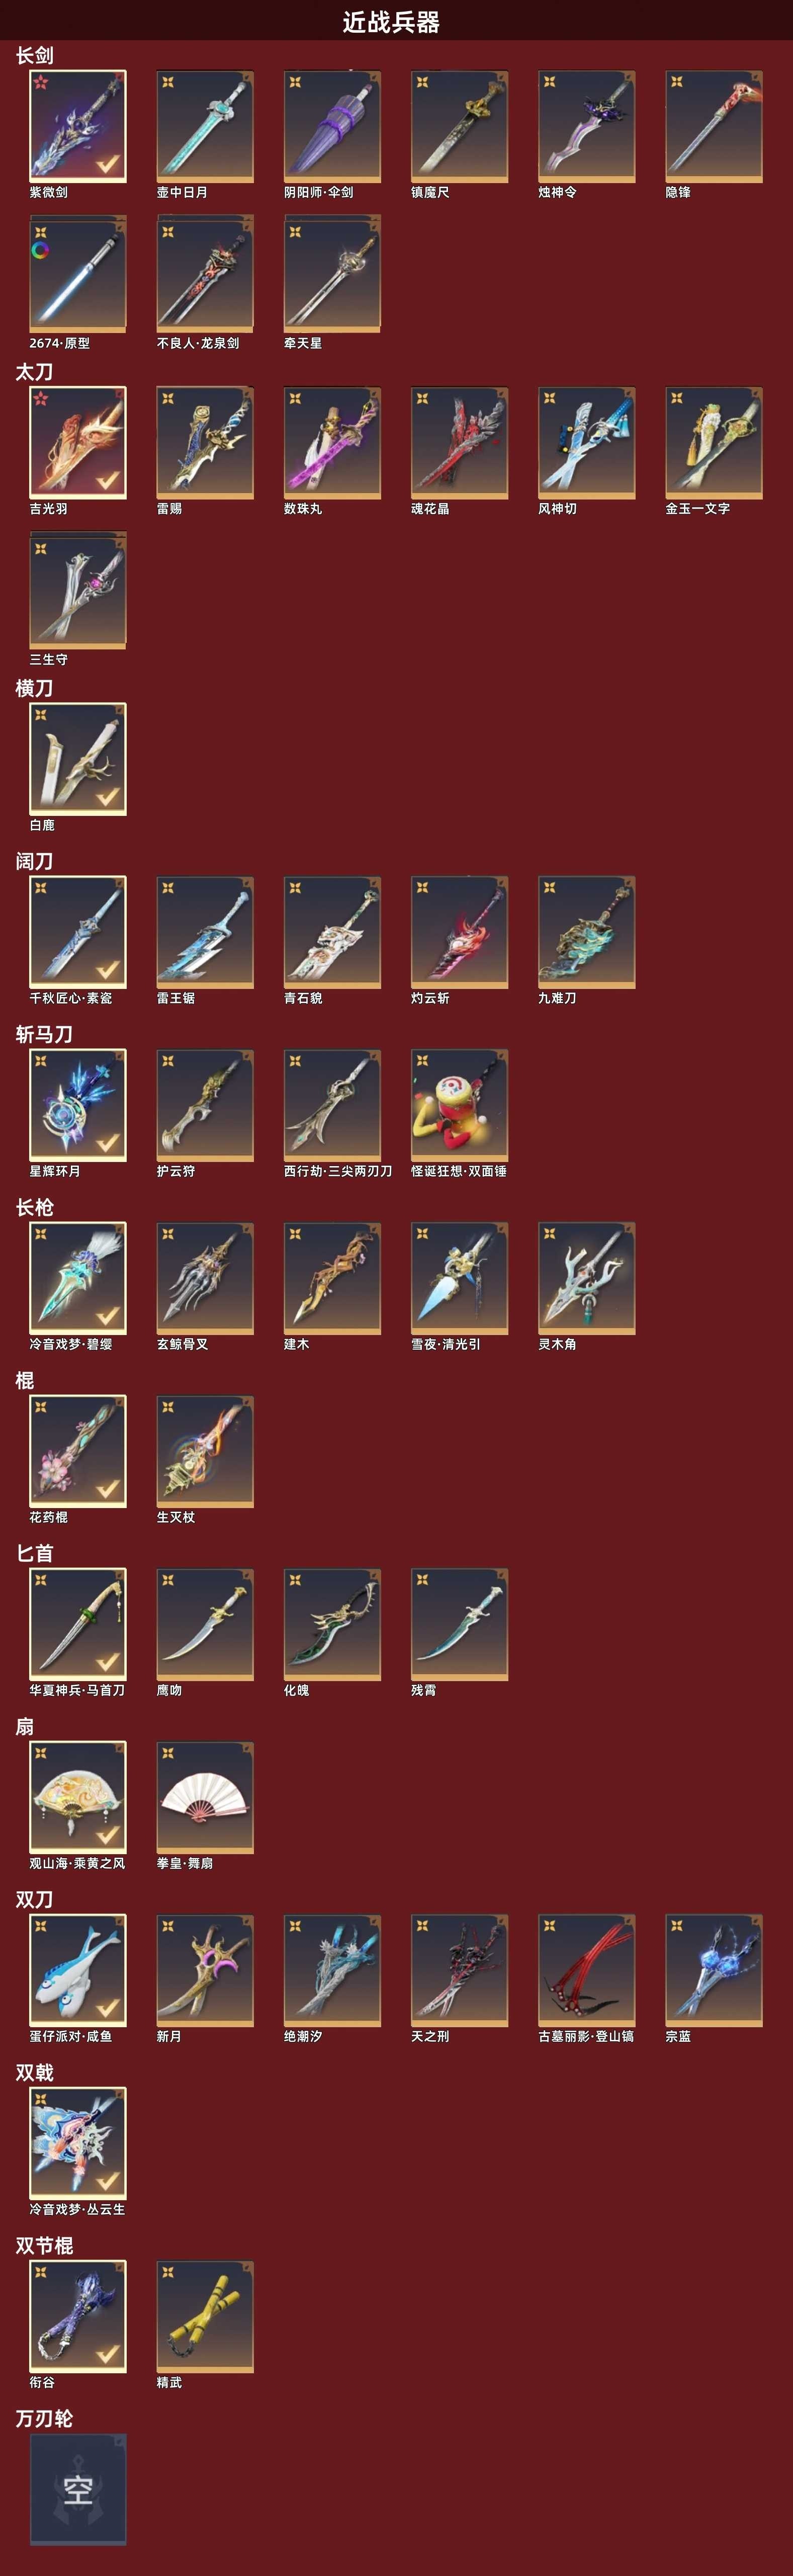793x2576 pixels.
Task: Select the 古墓丽影·登山镐 thumbnail
Action: click(586, 1970)
